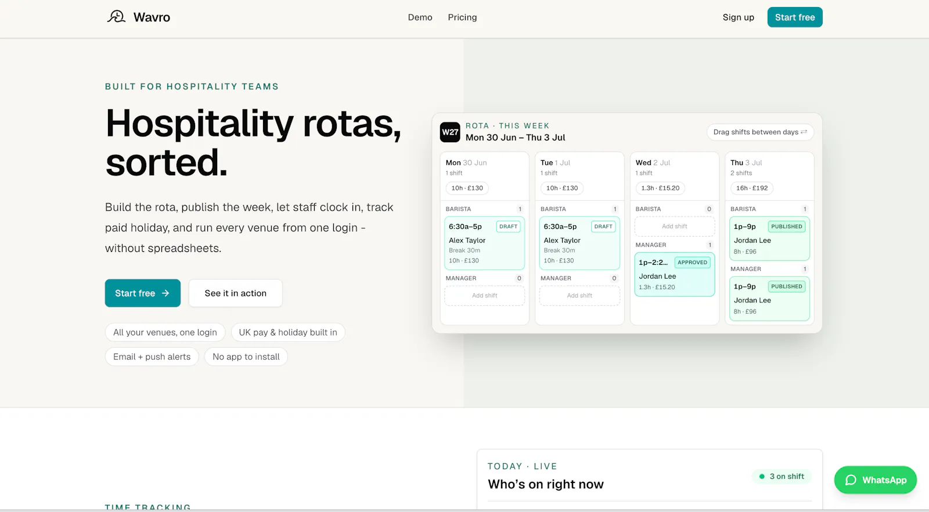
Task: Click the 3 on shift status pill
Action: (782, 477)
